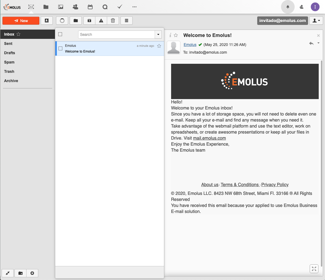Image resolution: width=325 pixels, height=280 pixels.
Task: Switch to the Sent folder
Action: (8, 44)
